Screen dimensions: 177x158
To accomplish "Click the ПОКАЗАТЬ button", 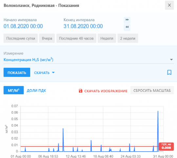I will coord(17,72).
